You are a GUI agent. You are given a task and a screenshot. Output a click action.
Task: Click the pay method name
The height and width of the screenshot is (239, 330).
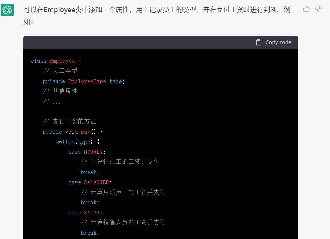tap(85, 132)
